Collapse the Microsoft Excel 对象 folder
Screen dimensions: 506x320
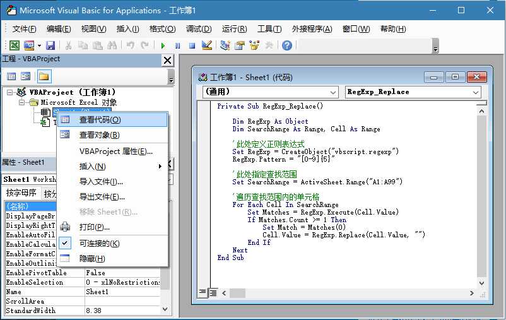pyautogui.click(x=21, y=102)
